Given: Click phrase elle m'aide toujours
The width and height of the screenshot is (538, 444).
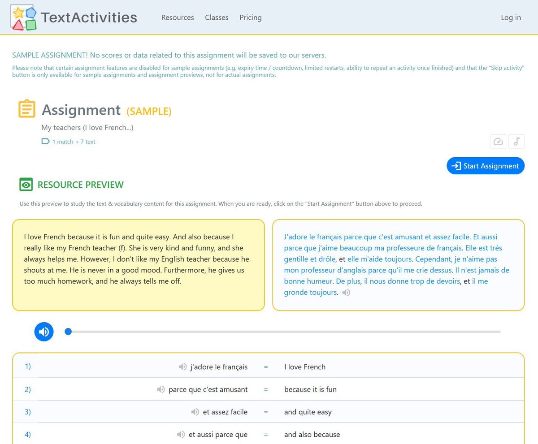Looking at the screenshot, I should click(x=380, y=259).
